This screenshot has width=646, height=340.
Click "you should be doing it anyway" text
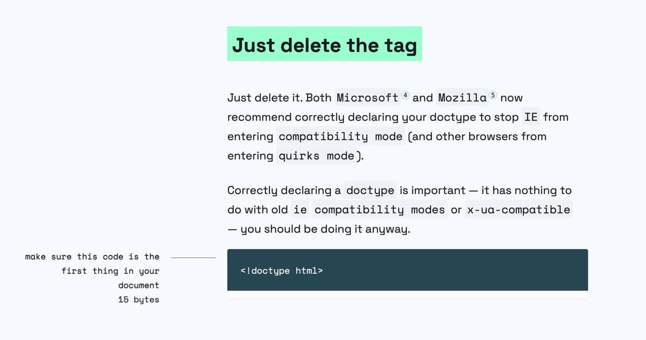pos(325,229)
